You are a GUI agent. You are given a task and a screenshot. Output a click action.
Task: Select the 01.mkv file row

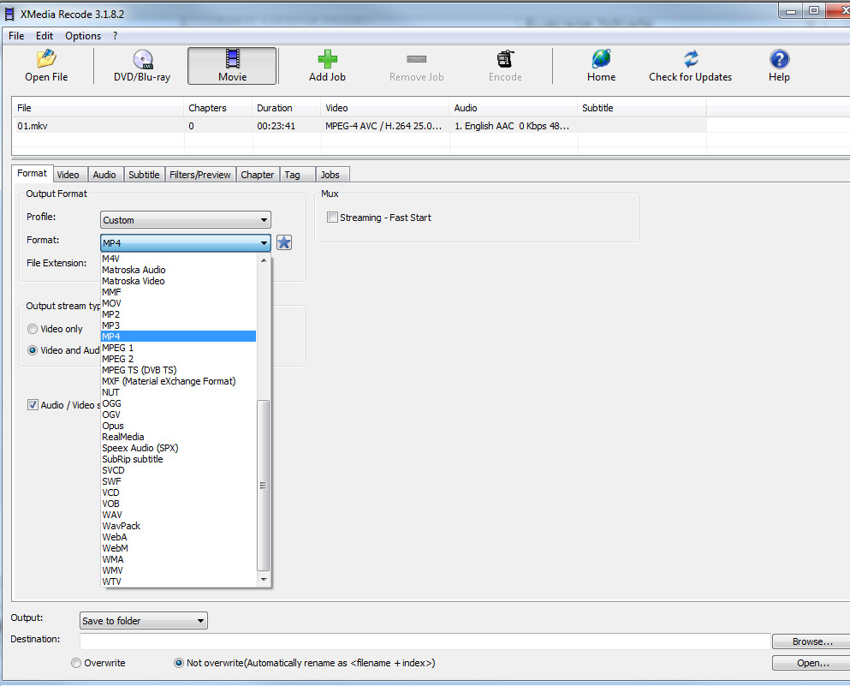point(359,126)
